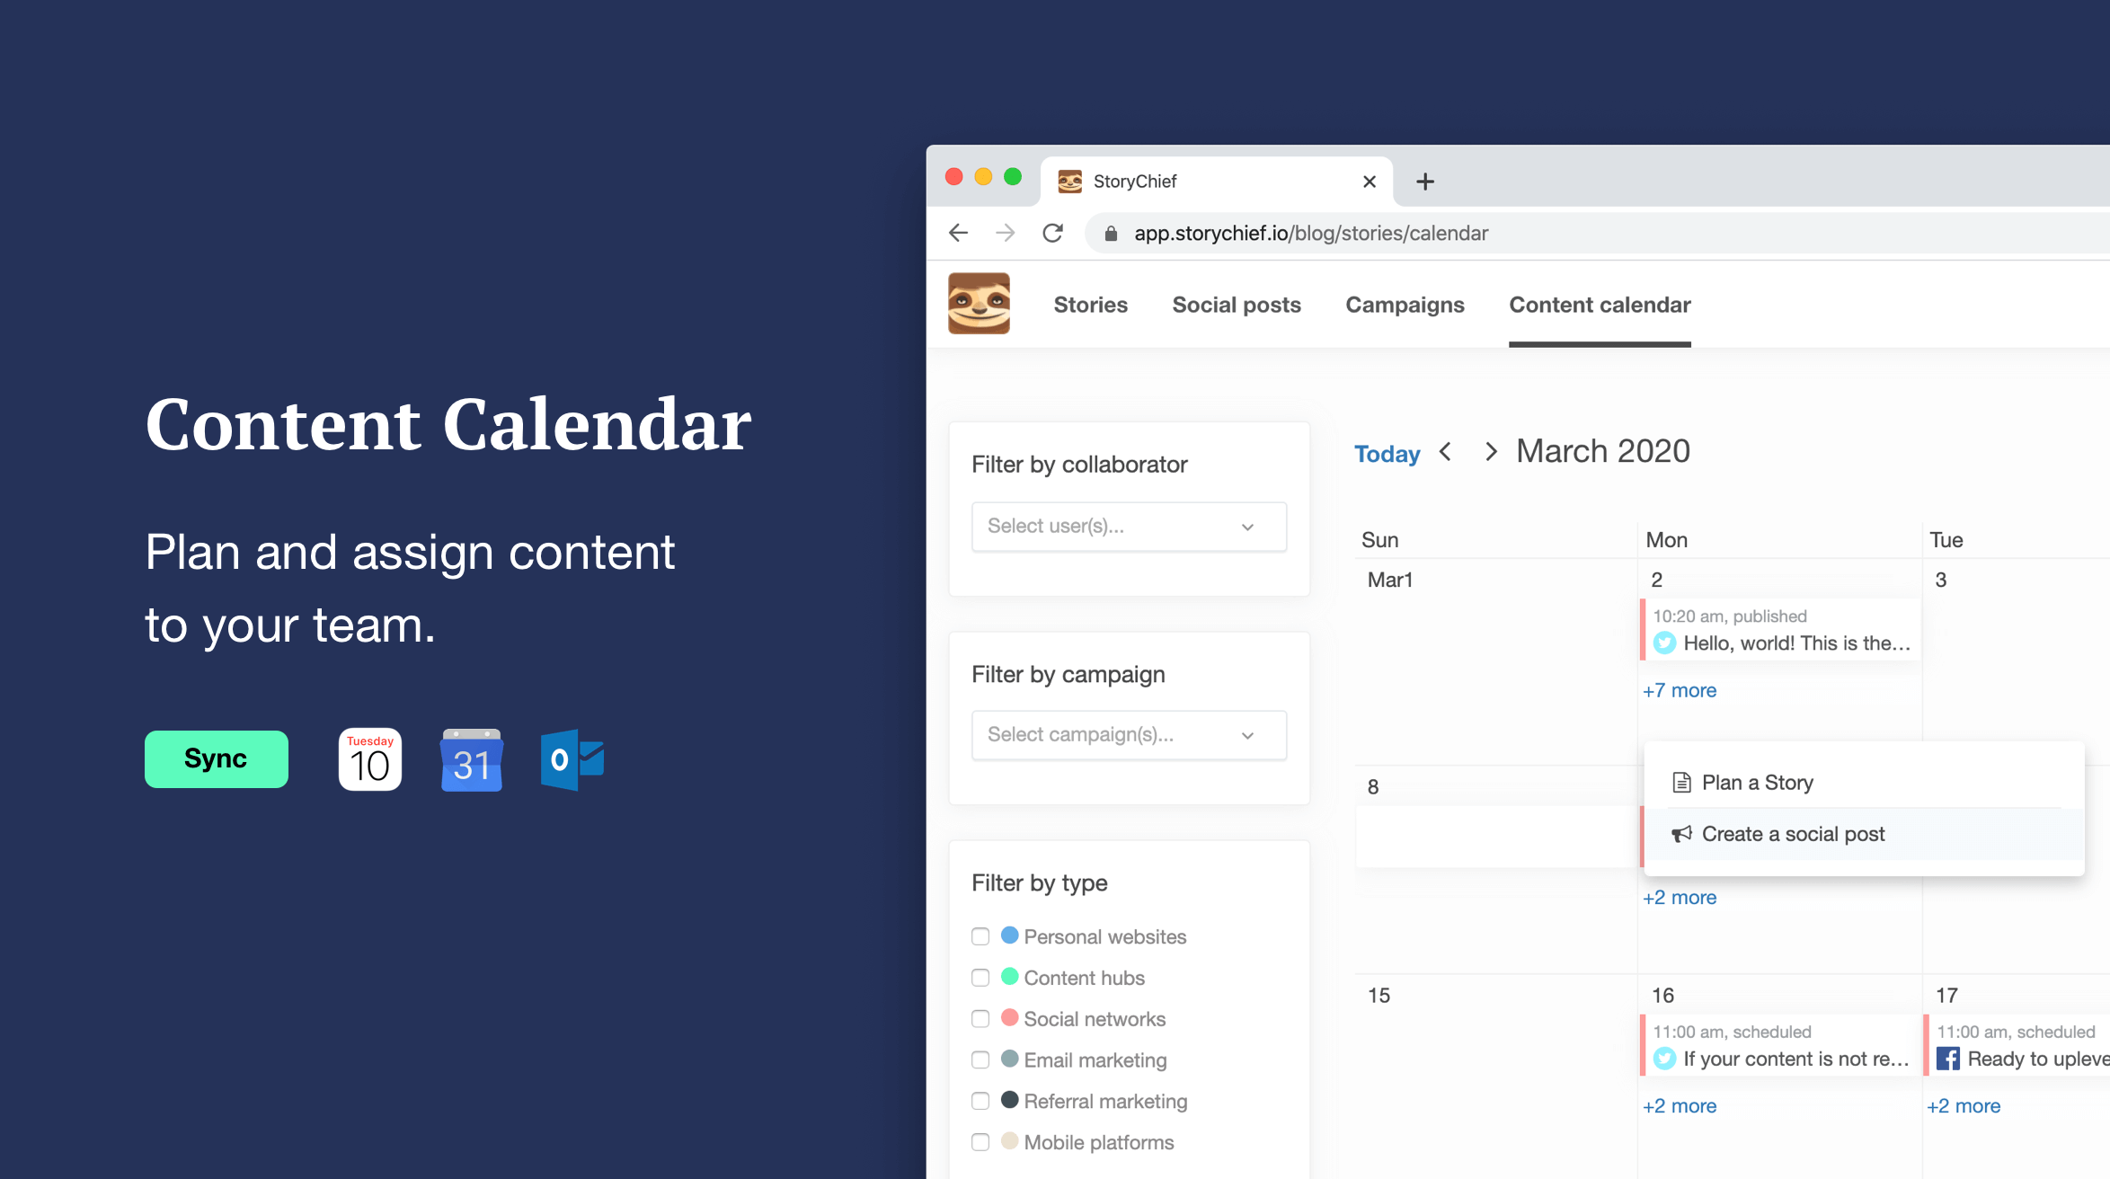The width and height of the screenshot is (2110, 1179).
Task: Click the Stories navigation tab
Action: click(x=1091, y=304)
